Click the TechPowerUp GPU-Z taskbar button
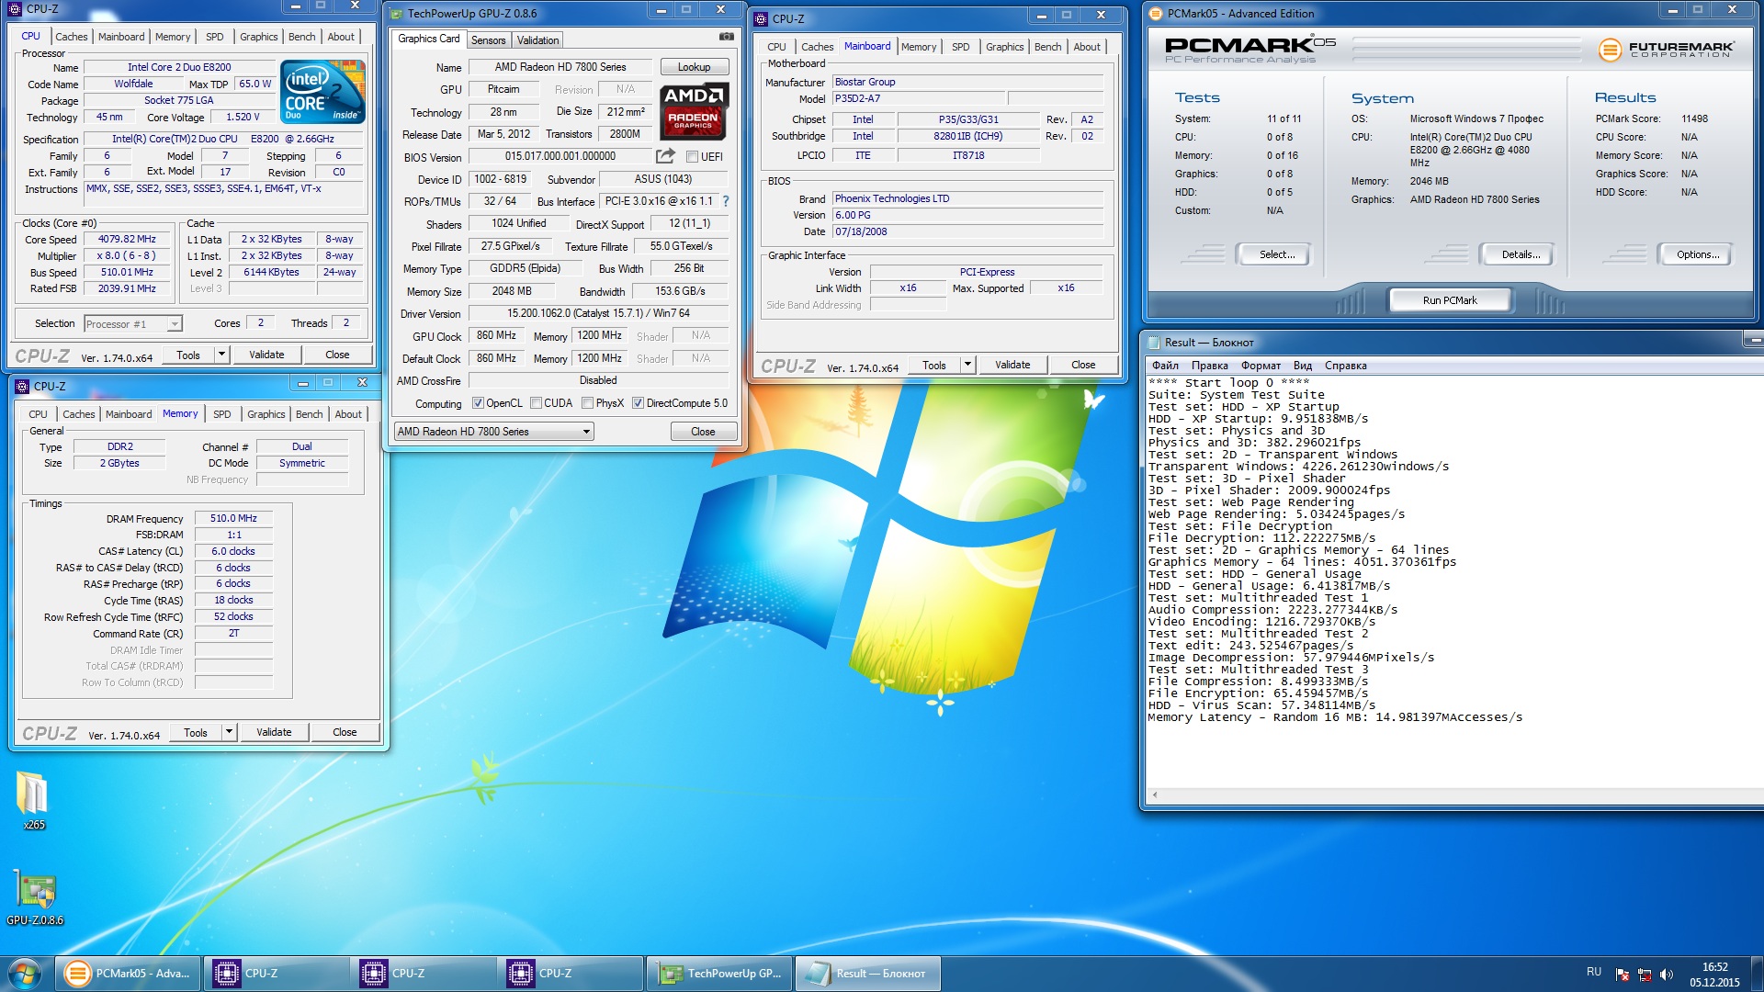Image resolution: width=1764 pixels, height=992 pixels. [x=719, y=974]
